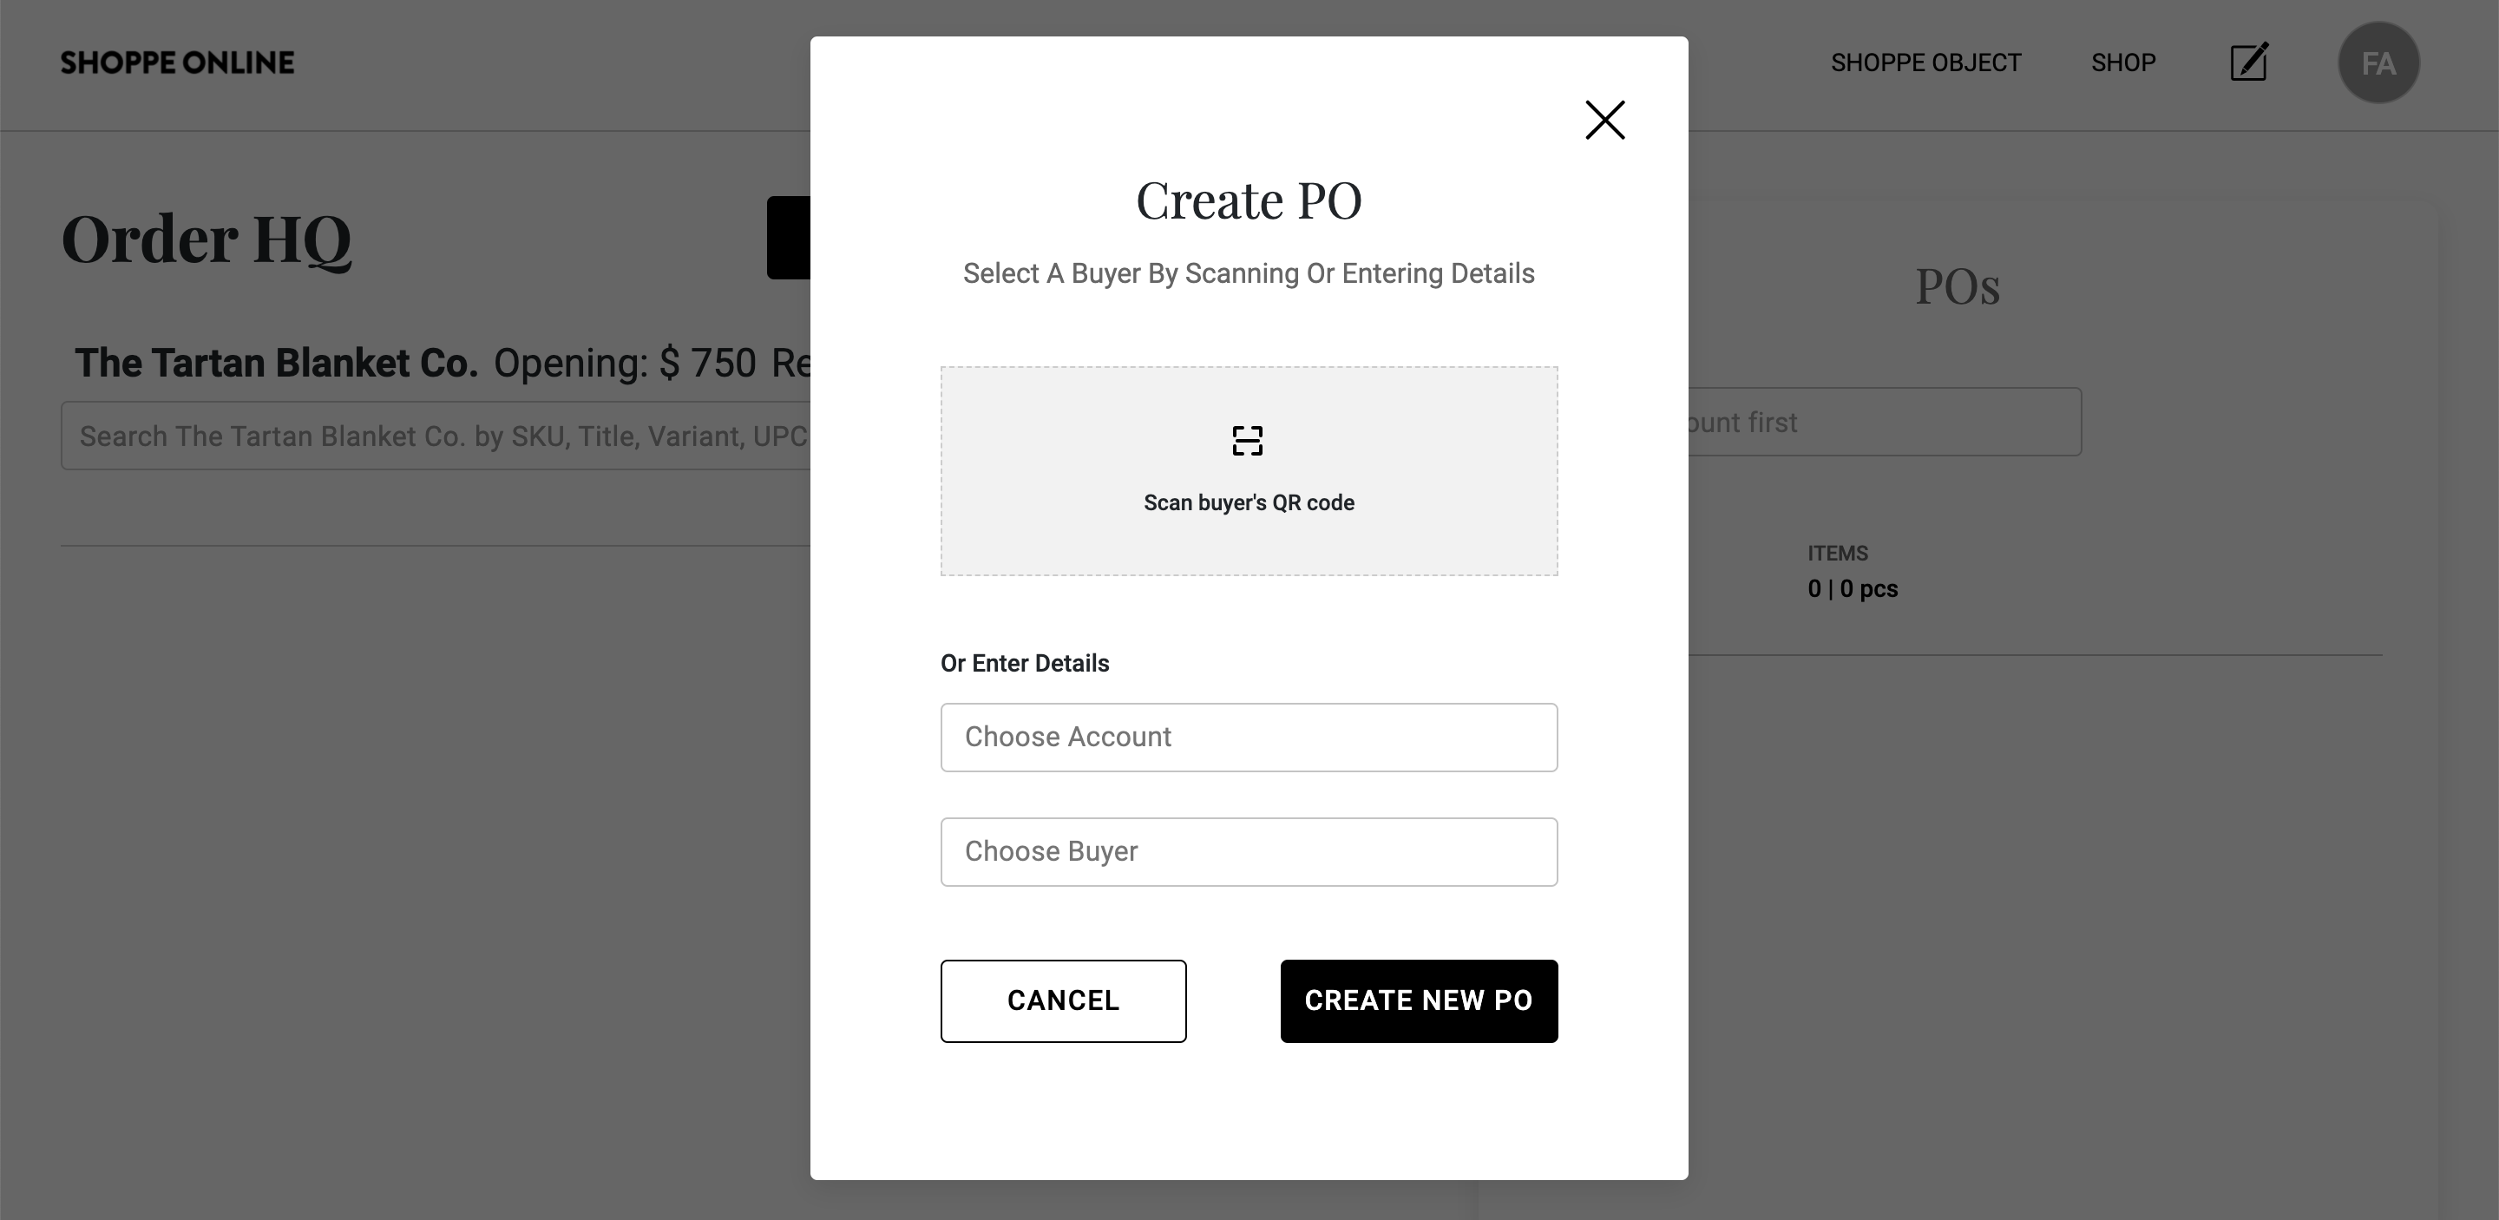Click the Tartan Blanket product search field
This screenshot has width=2499, height=1220.
[x=436, y=436]
